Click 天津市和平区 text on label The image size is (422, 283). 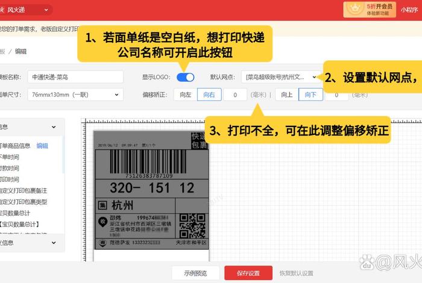coord(191,243)
